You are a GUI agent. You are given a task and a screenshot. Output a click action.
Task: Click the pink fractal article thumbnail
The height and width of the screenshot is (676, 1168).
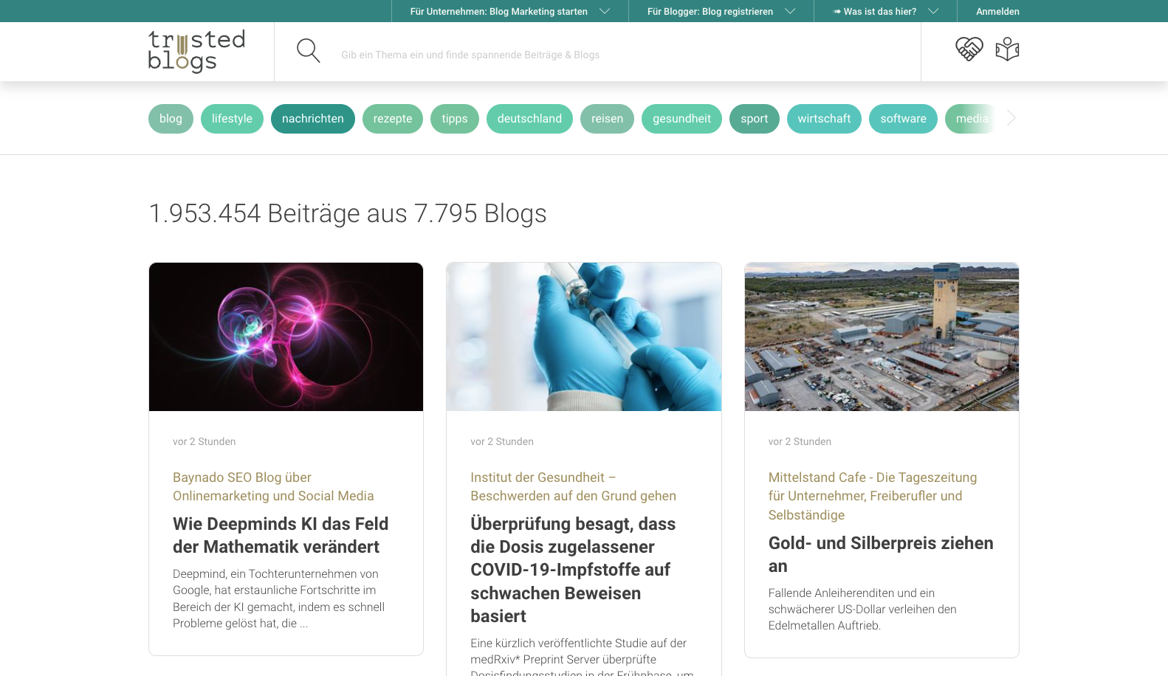pos(286,337)
